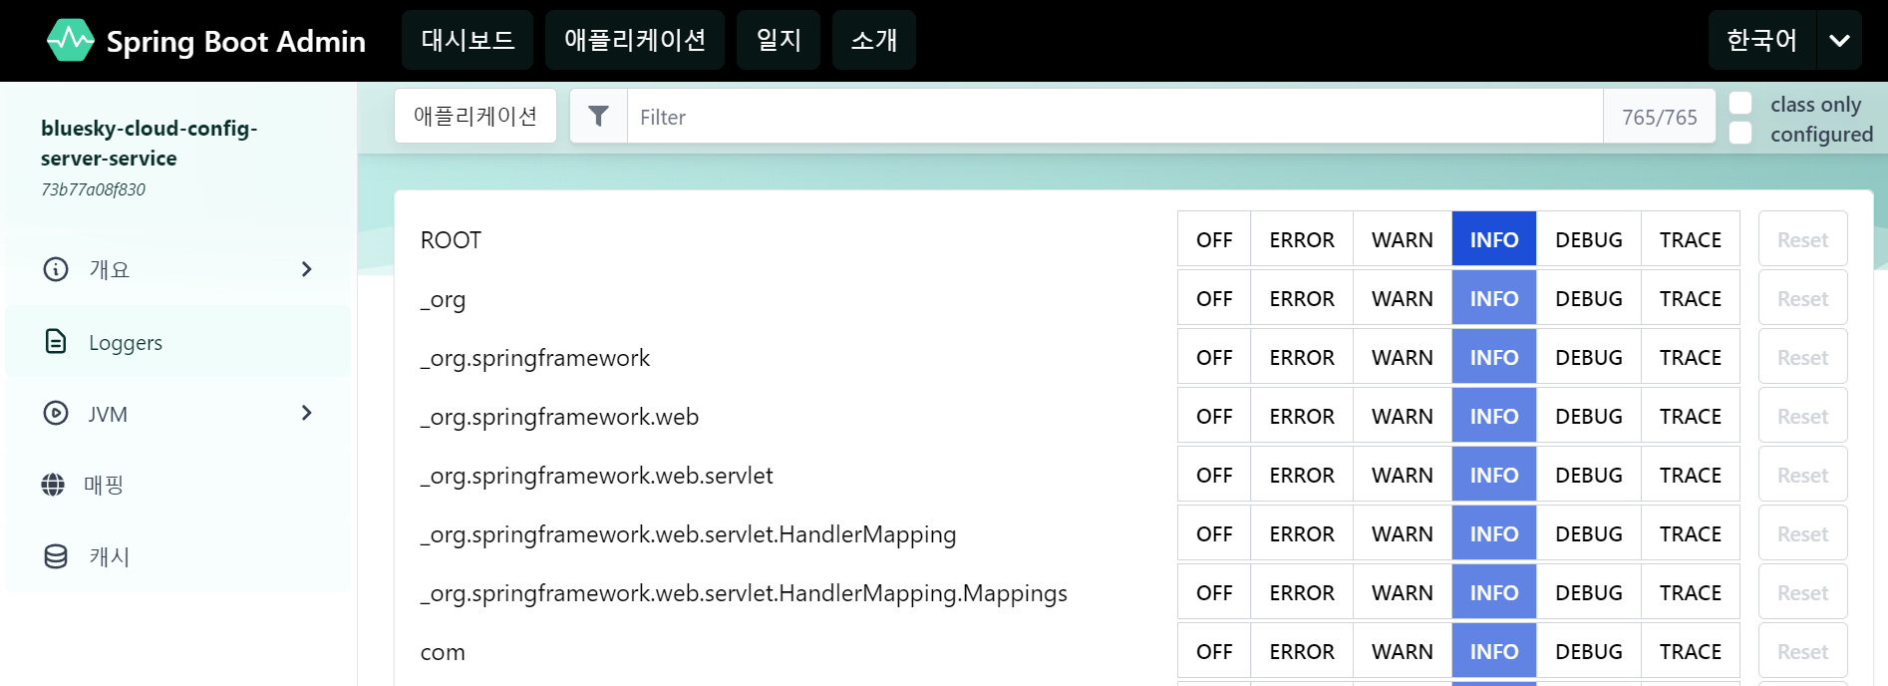1888x686 pixels.
Task: Click instance id 73b77a08f830
Action: pyautogui.click(x=93, y=189)
